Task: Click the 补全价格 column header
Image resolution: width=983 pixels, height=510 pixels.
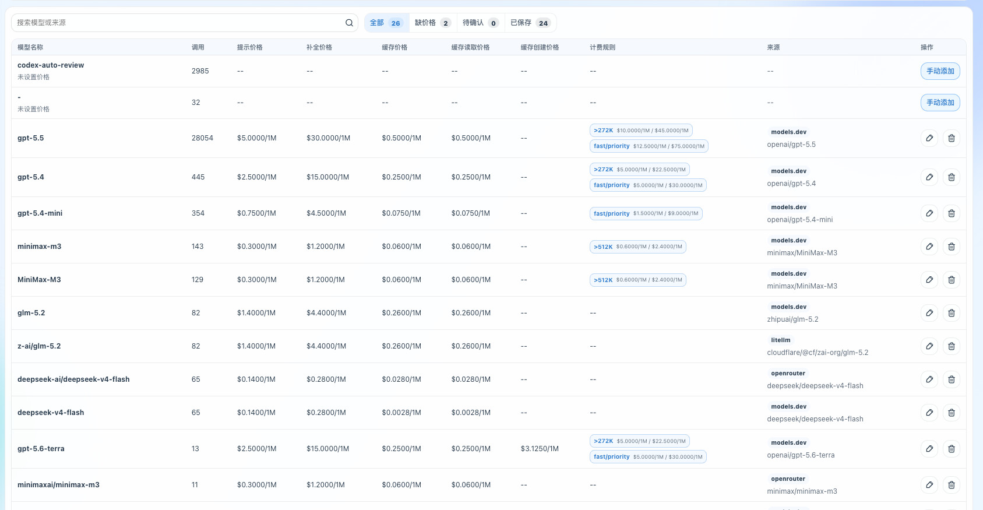Action: click(x=319, y=47)
